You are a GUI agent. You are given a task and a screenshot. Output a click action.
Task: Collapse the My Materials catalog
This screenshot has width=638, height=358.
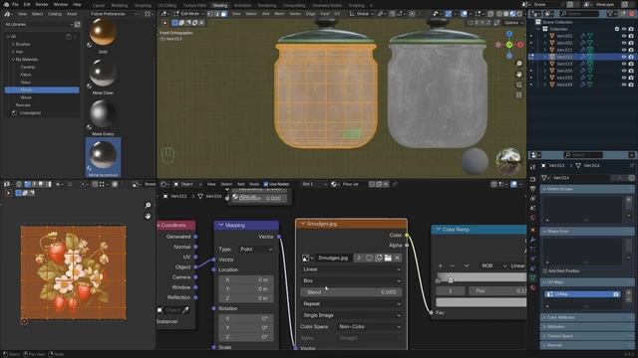click(x=13, y=60)
